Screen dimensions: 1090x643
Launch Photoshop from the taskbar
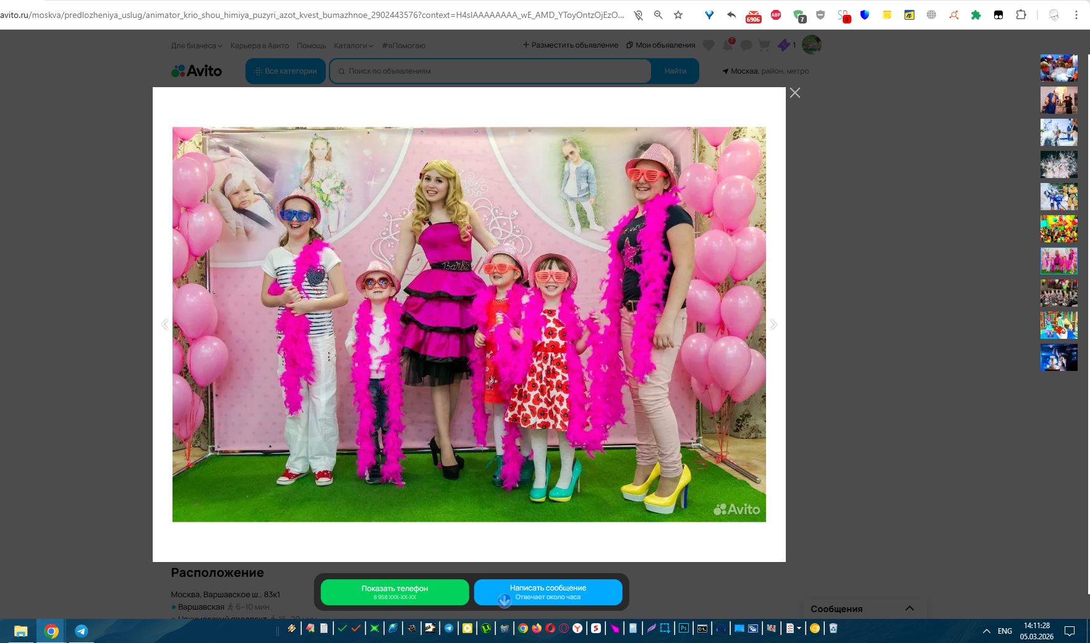(x=683, y=629)
